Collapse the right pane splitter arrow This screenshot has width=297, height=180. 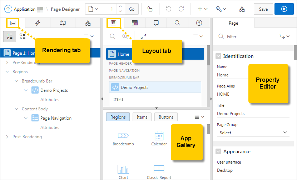pyautogui.click(x=211, y=99)
